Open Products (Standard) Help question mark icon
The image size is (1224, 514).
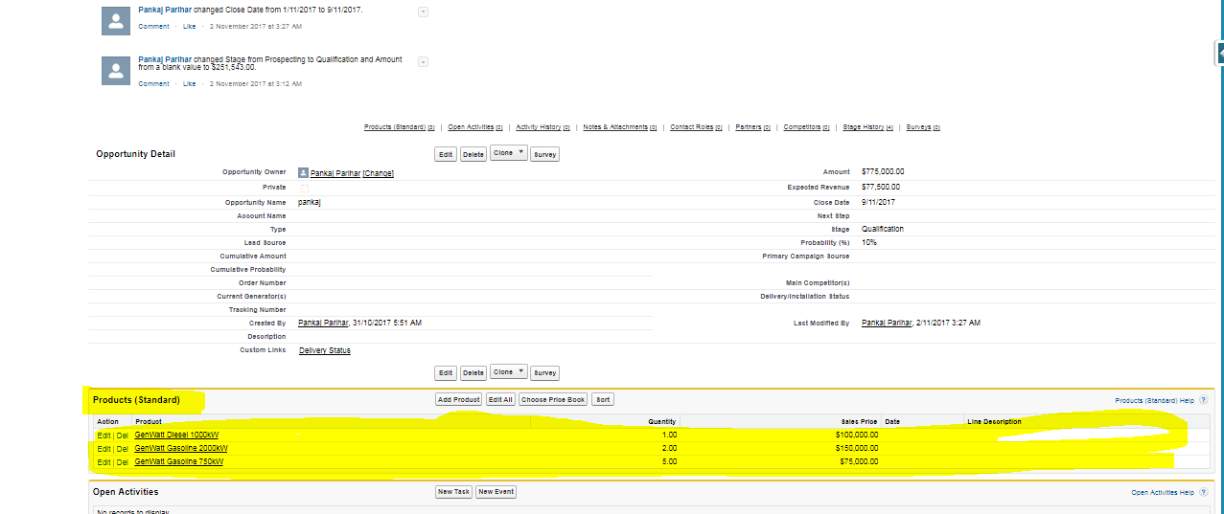pyautogui.click(x=1203, y=400)
